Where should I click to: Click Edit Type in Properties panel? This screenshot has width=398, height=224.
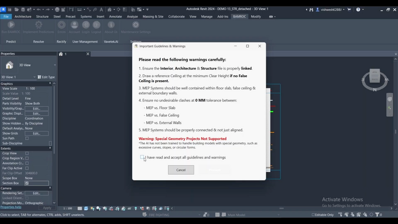pyautogui.click(x=46, y=77)
